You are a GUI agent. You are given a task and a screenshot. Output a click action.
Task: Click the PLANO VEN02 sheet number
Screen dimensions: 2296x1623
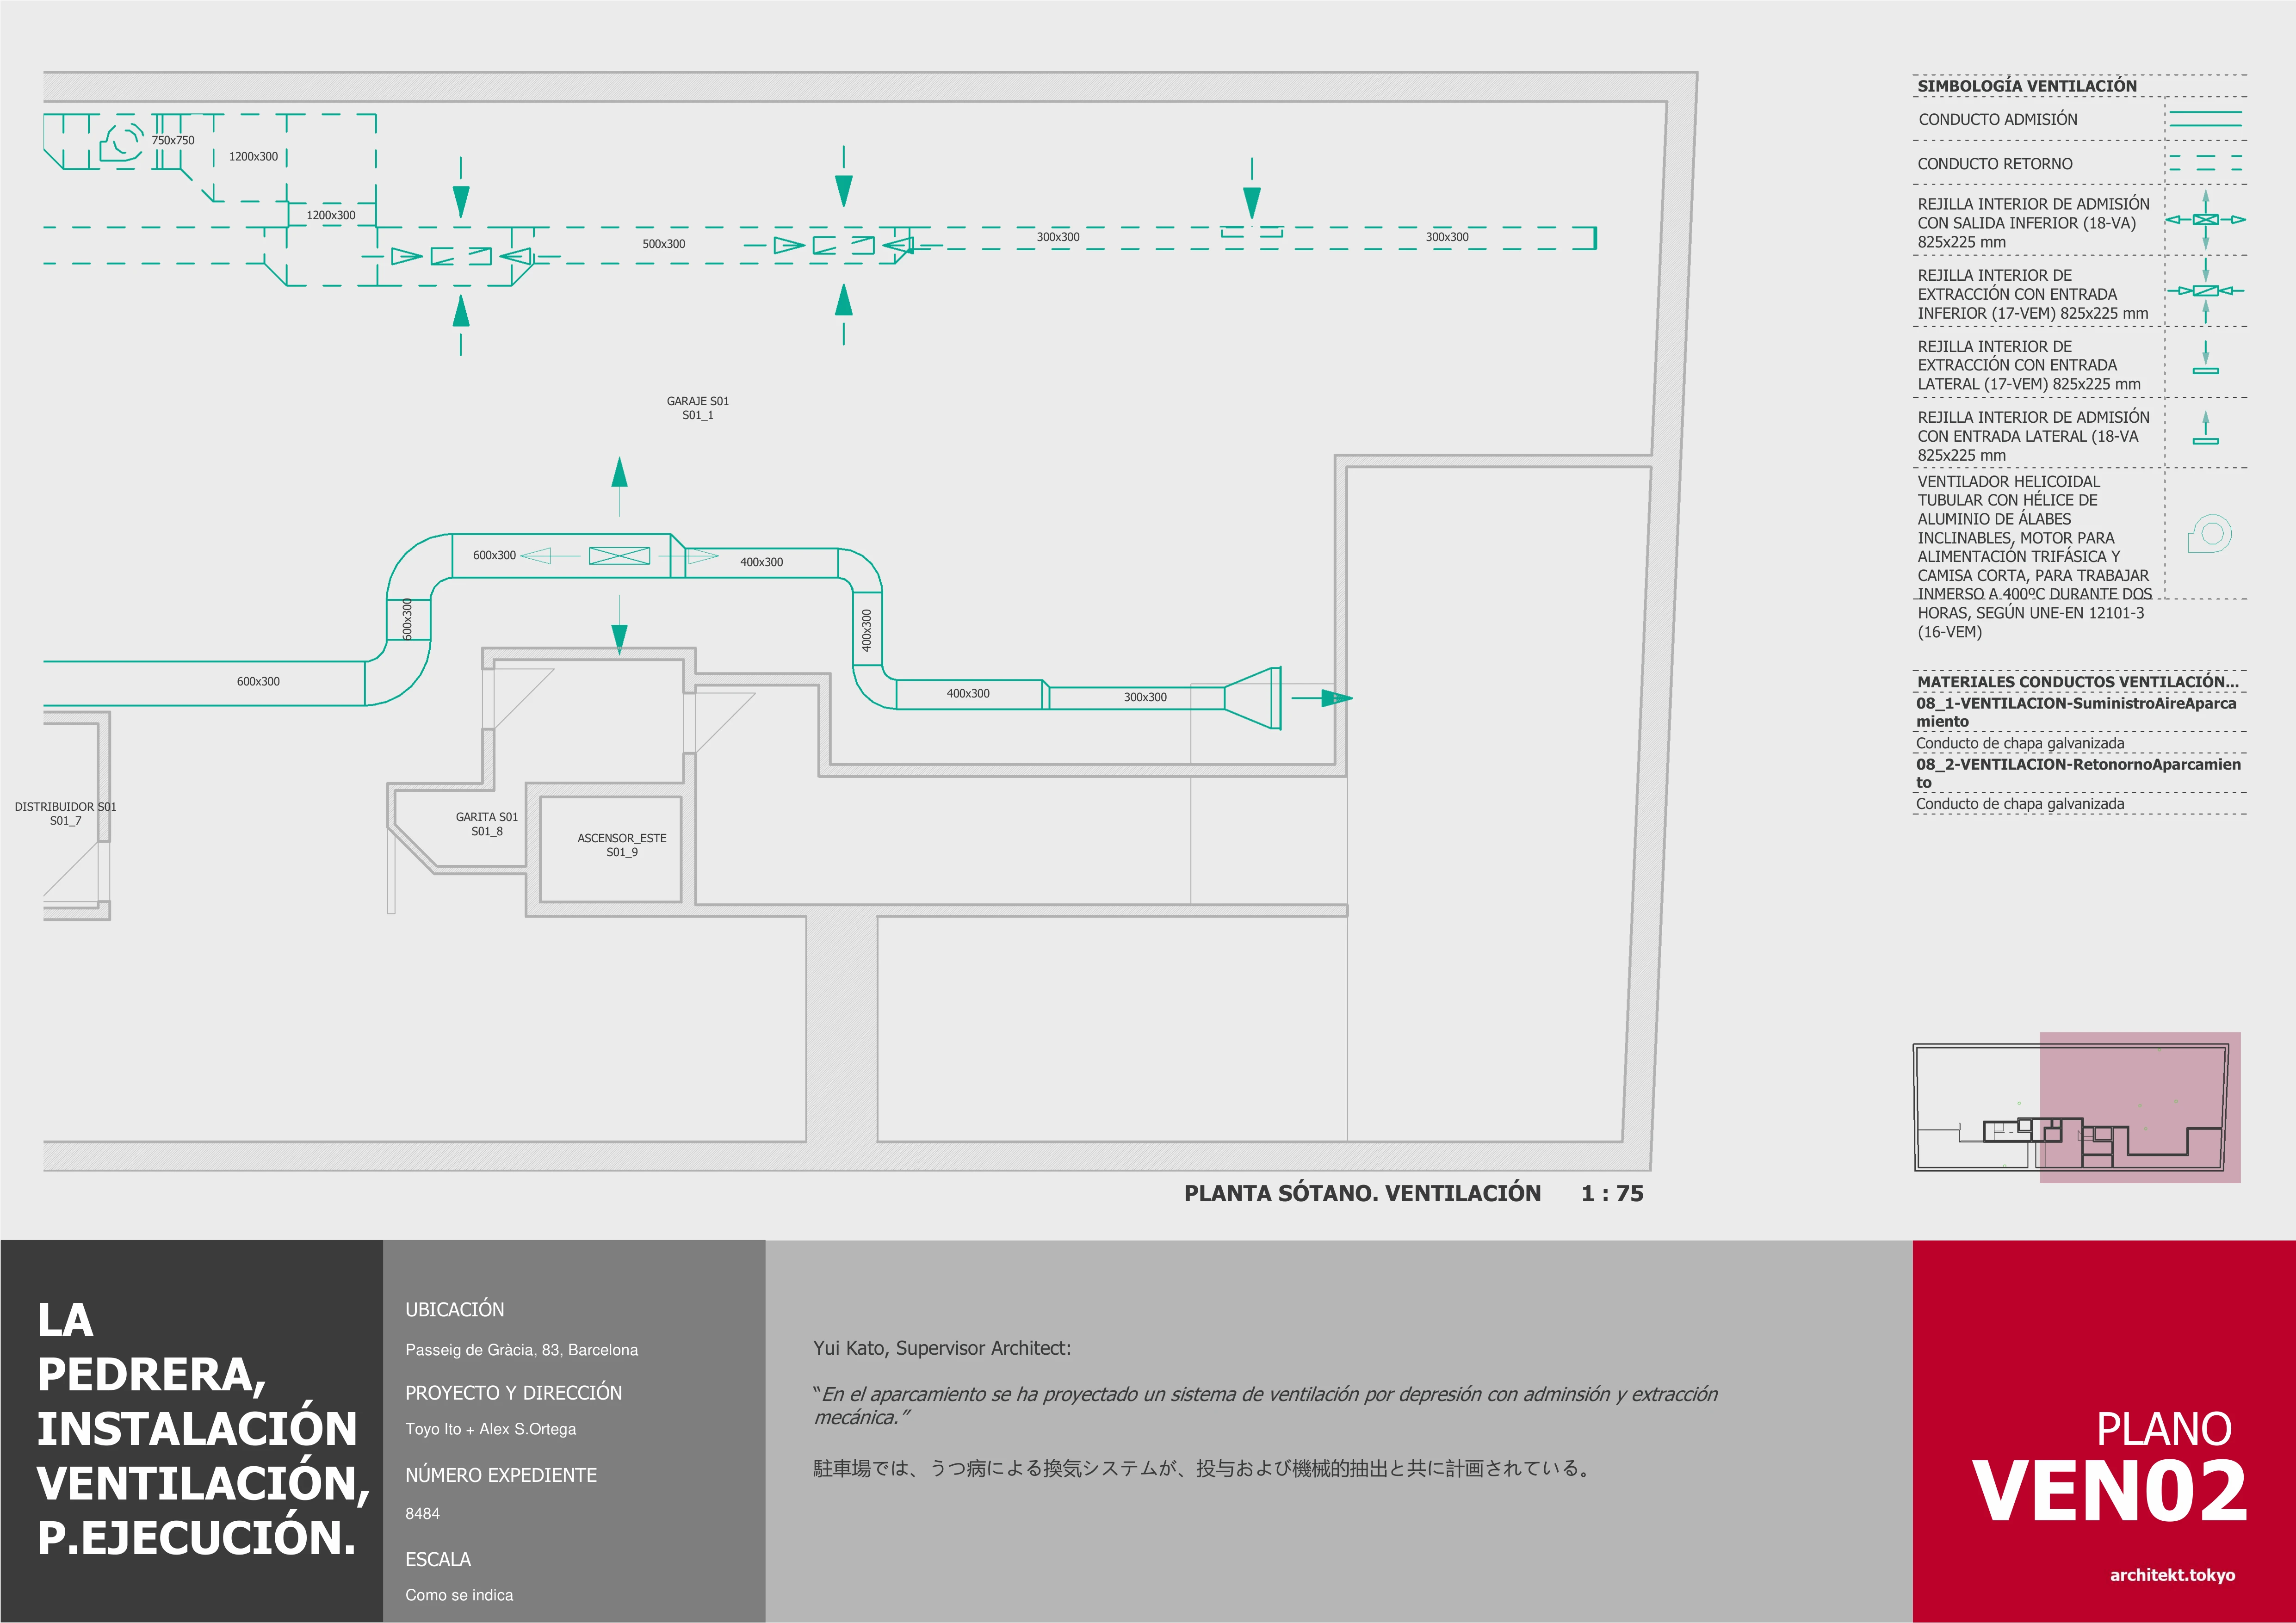2110,1468
